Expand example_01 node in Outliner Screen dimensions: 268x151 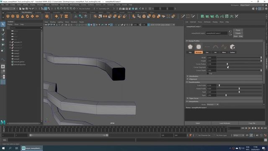pyautogui.click(x=10, y=42)
